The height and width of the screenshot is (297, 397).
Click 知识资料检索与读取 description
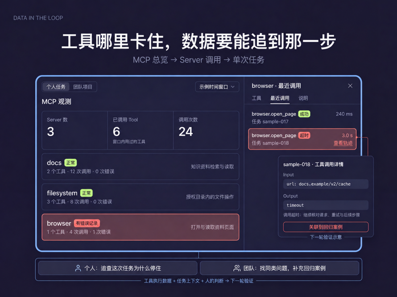tap(212, 167)
